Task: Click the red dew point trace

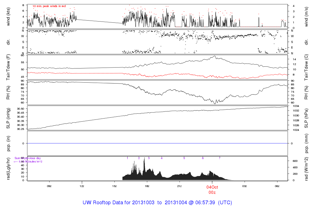Action: 157,75
